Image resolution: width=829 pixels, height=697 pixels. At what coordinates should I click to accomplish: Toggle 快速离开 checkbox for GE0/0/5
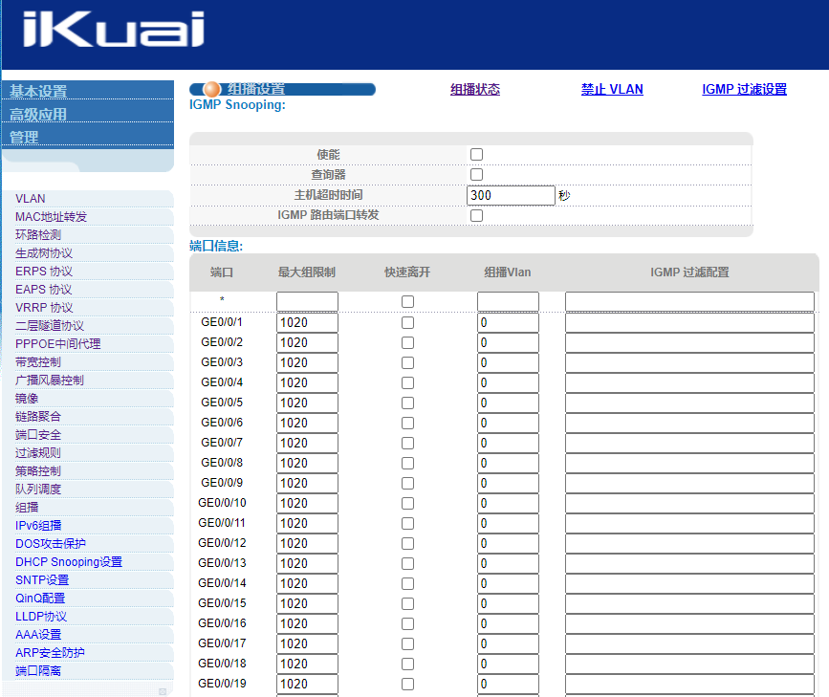point(407,403)
